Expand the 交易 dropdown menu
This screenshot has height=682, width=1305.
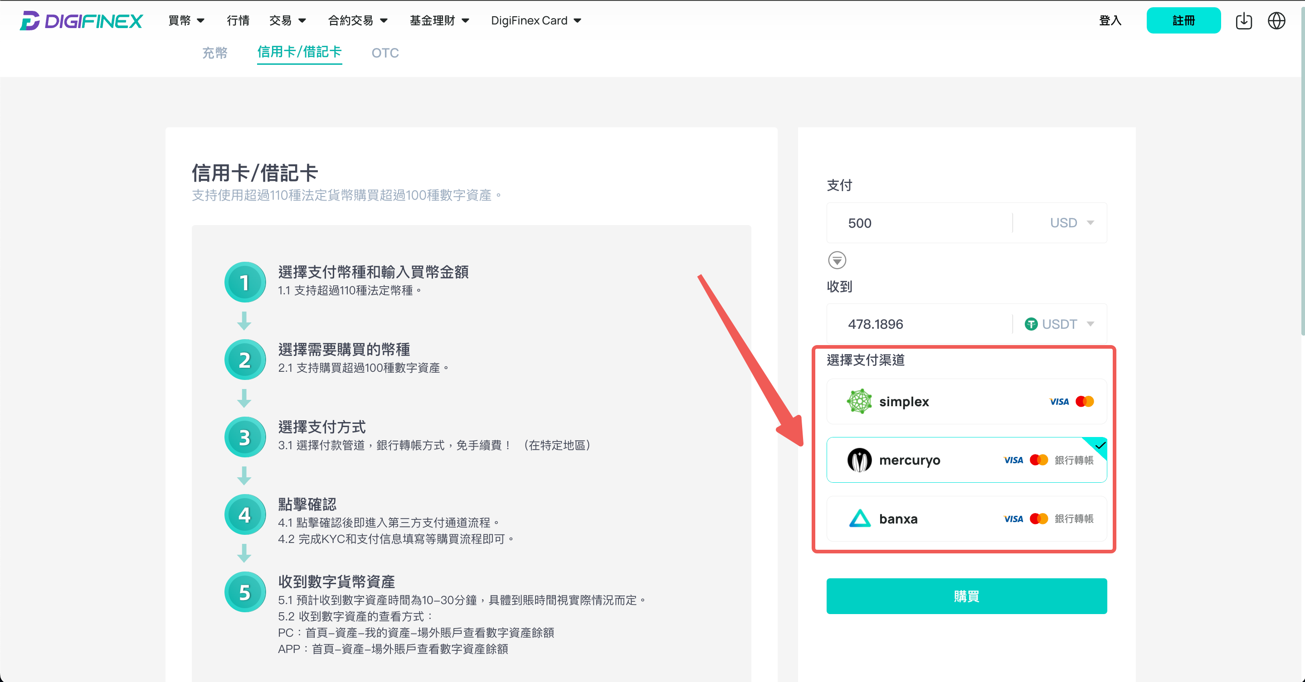287,21
